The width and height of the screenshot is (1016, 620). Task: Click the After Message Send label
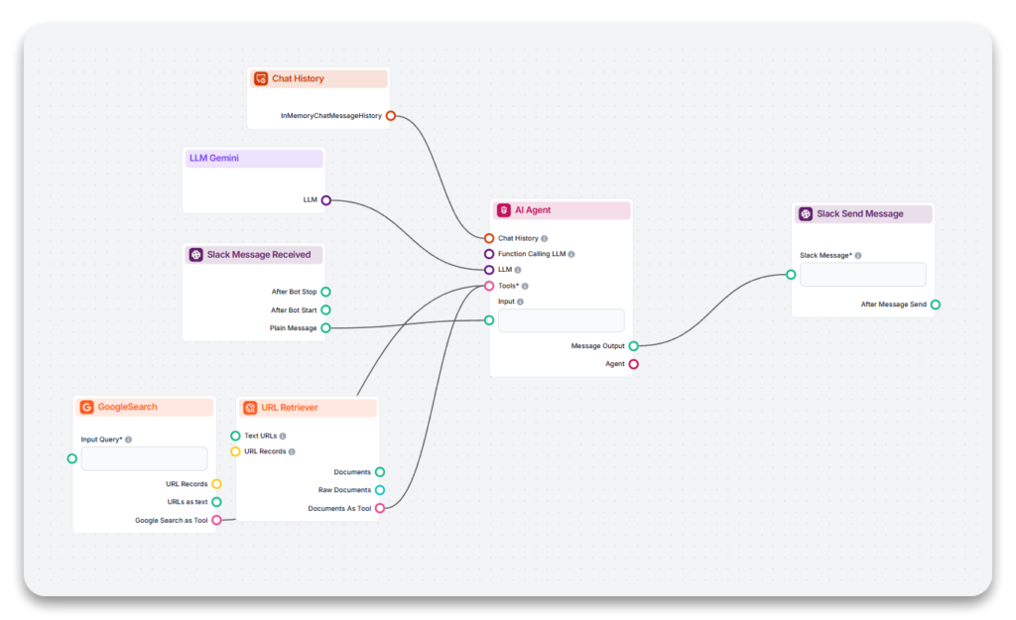pos(894,305)
